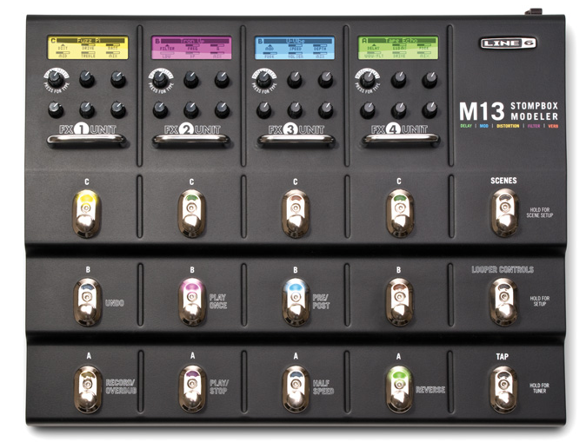
Task: Toggle the C footswitch of FX 3
Action: tap(296, 214)
